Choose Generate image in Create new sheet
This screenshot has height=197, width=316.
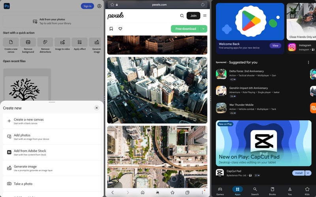52,168
